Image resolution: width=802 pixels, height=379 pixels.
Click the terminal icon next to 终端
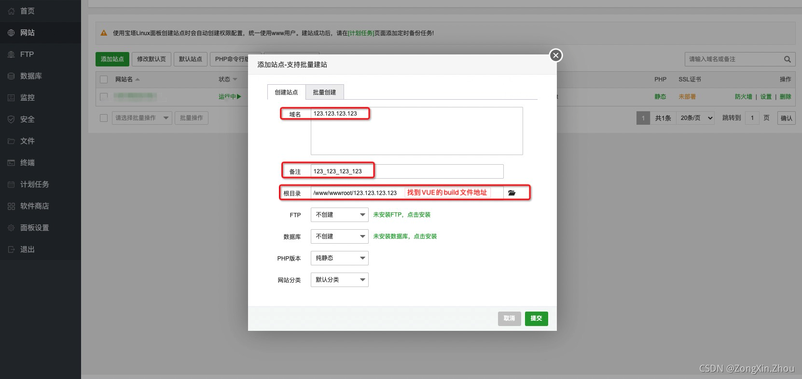tap(11, 163)
